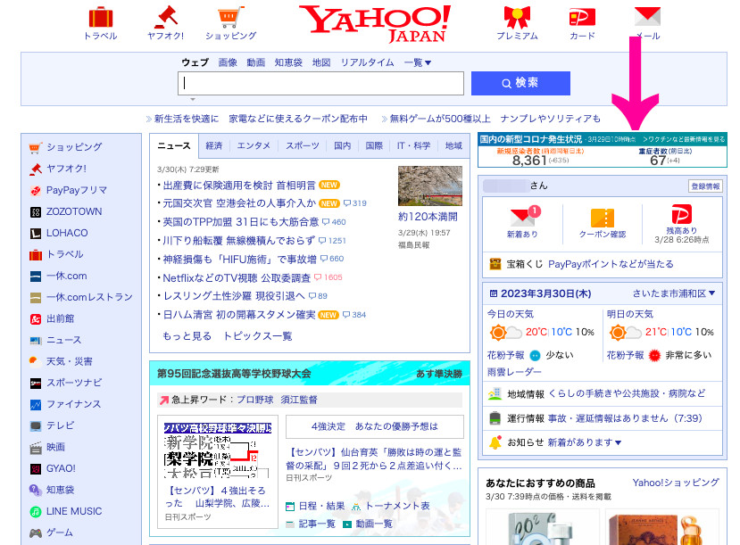Click the LINE MUSIC sidebar icon
The height and width of the screenshot is (545, 740).
(x=36, y=511)
